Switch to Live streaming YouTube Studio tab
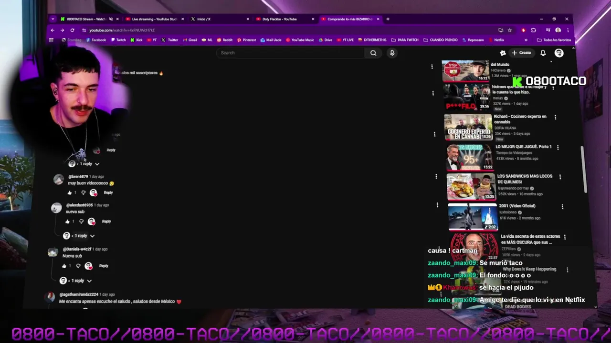 coord(154,19)
